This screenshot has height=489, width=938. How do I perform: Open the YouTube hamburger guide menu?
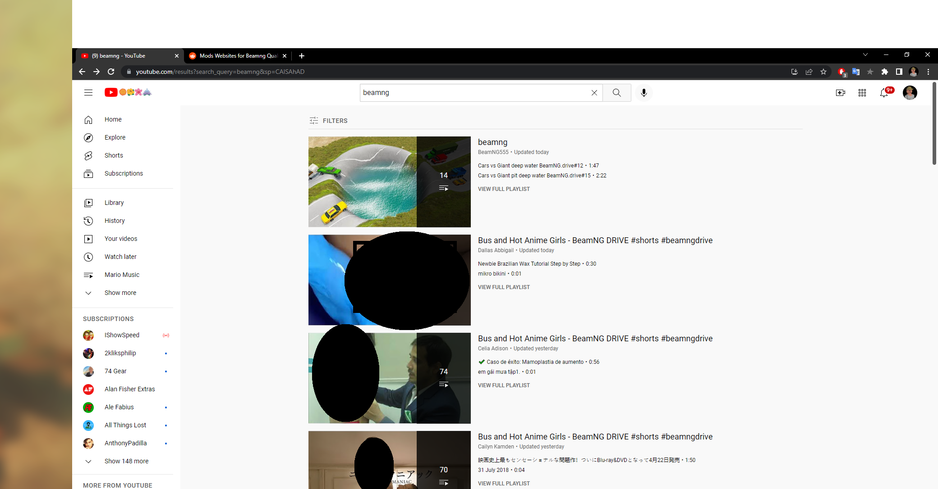(x=88, y=92)
